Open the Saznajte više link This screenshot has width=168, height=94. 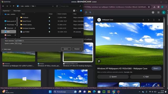click(128, 72)
